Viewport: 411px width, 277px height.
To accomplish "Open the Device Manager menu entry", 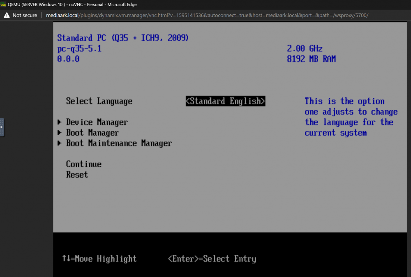I will pyautogui.click(x=97, y=122).
